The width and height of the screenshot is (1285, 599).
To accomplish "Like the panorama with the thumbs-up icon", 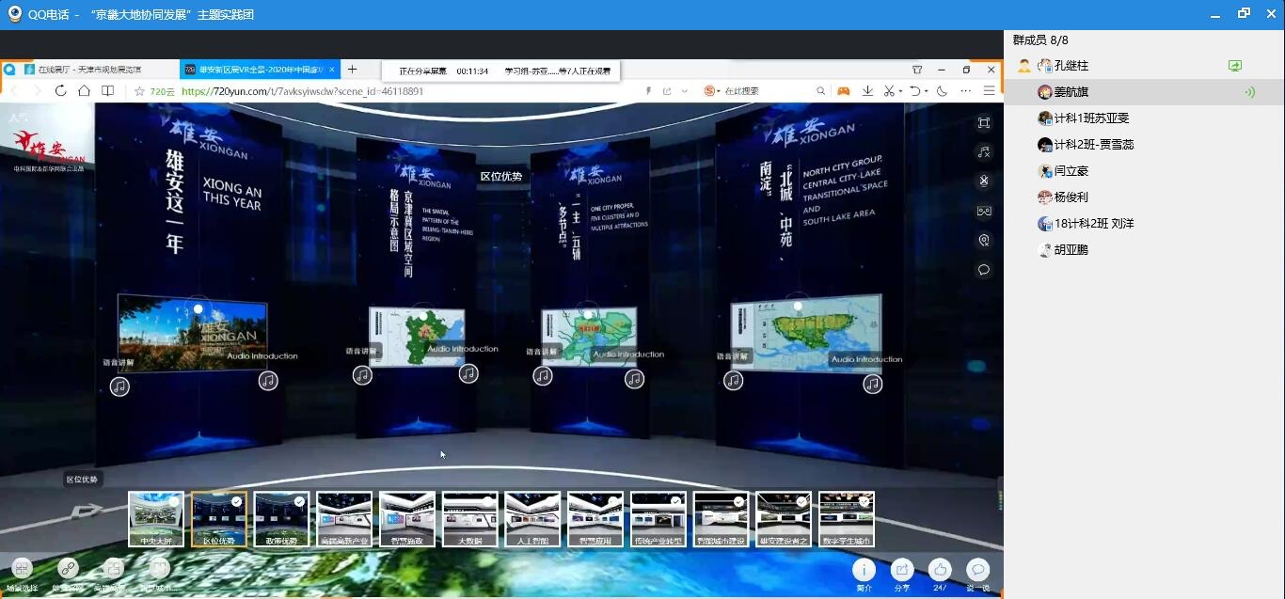I will tap(940, 569).
